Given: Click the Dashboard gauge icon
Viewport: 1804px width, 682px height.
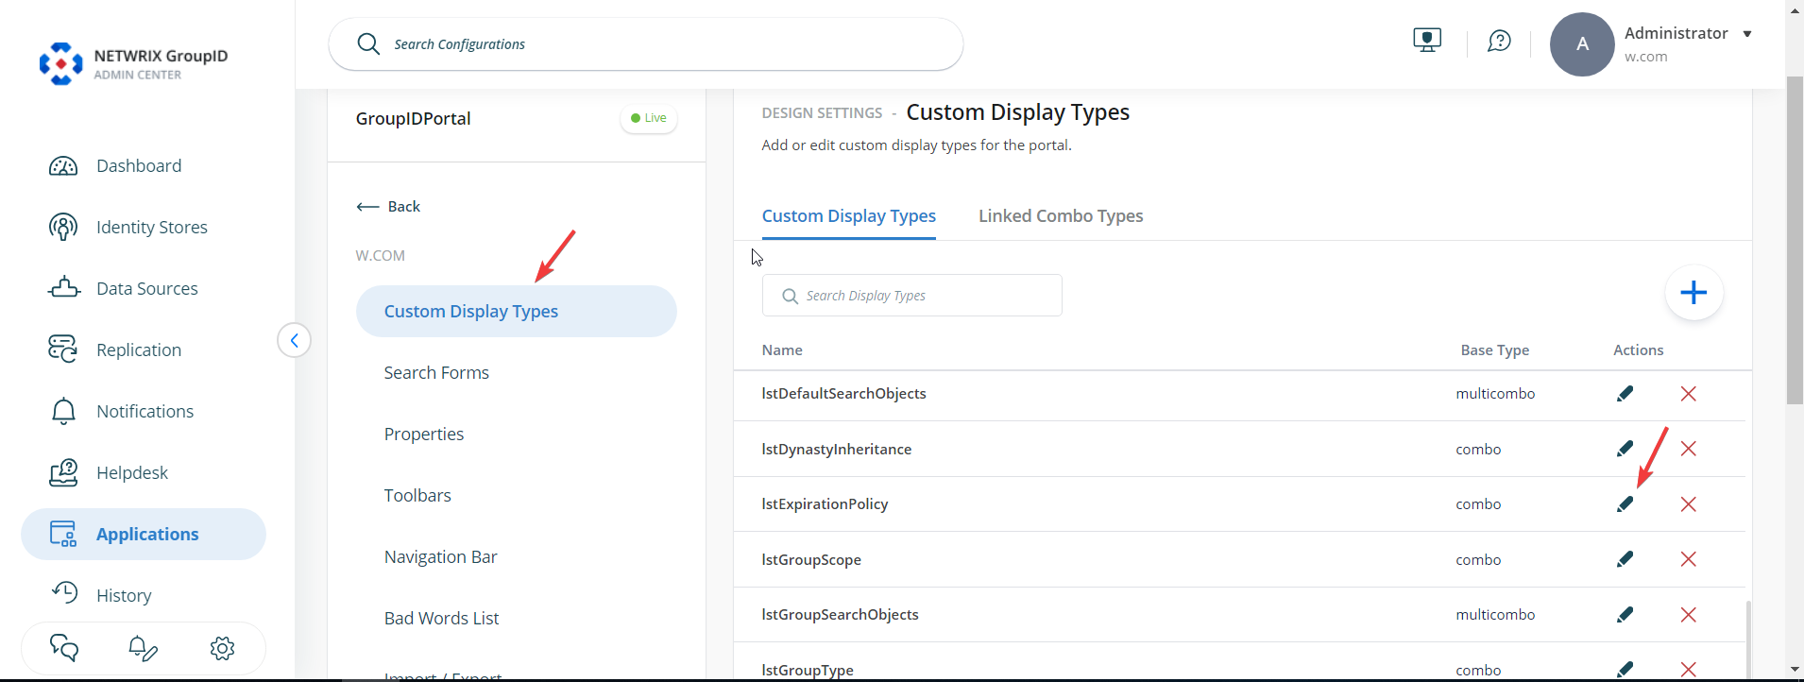Looking at the screenshot, I should pyautogui.click(x=63, y=166).
